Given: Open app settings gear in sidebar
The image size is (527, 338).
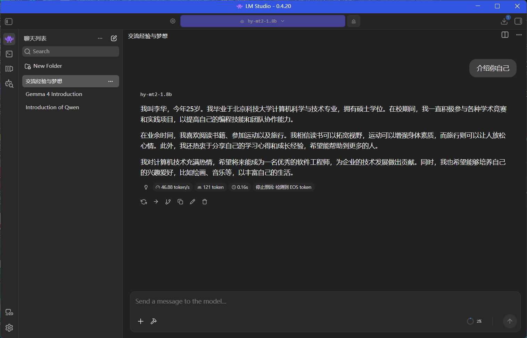Looking at the screenshot, I should pyautogui.click(x=9, y=328).
